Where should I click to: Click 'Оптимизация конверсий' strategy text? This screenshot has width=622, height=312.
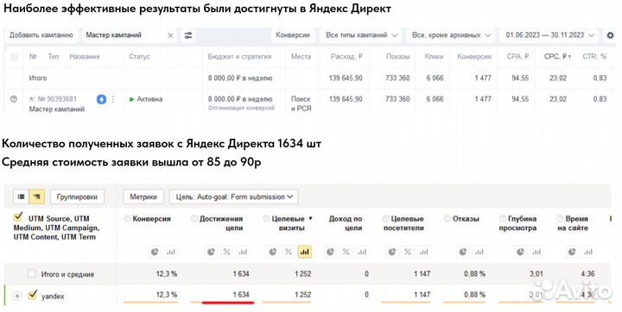click(241, 108)
